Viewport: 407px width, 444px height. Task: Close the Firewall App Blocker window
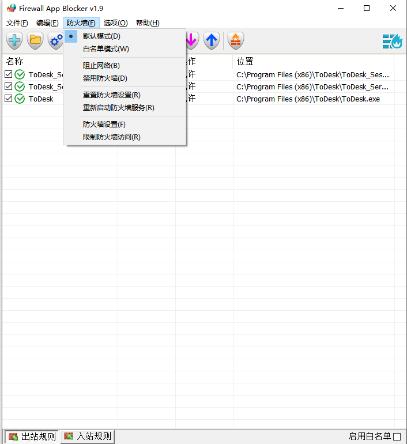pyautogui.click(x=393, y=8)
